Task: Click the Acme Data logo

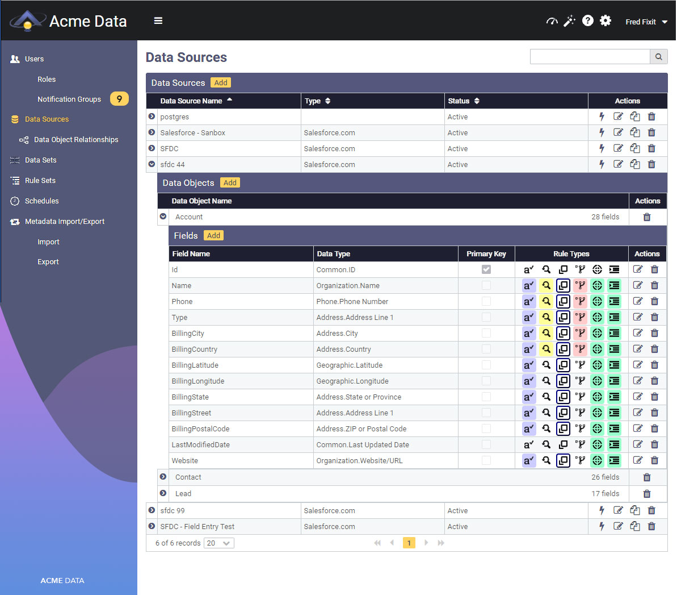Action: 68,21
